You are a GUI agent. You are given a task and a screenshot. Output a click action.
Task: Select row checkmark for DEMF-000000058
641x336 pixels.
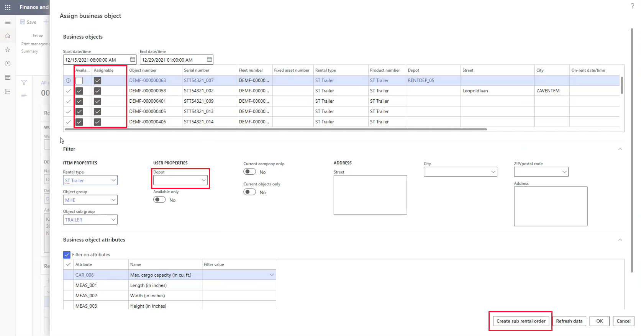click(68, 91)
